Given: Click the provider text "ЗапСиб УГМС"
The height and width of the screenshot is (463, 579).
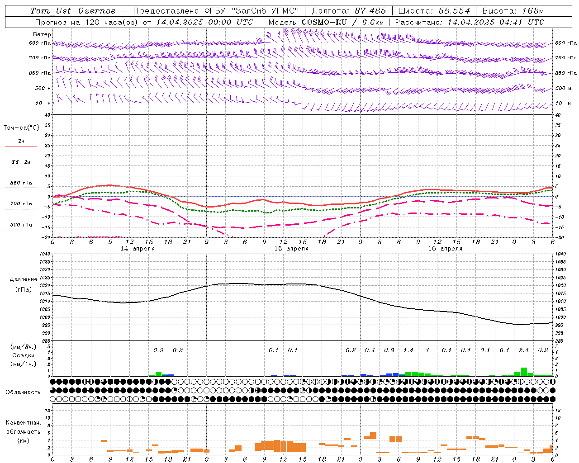Looking at the screenshot, I should point(266,11).
